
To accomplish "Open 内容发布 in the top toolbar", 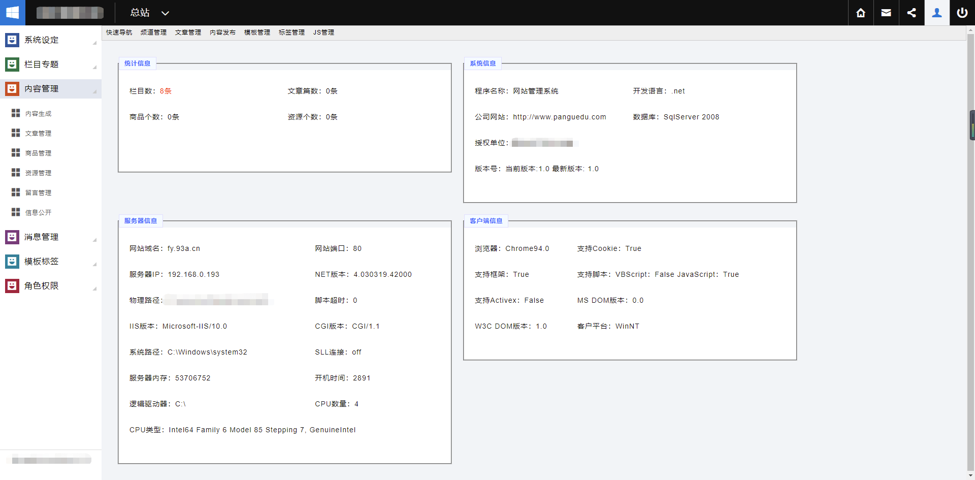I will click(x=222, y=33).
